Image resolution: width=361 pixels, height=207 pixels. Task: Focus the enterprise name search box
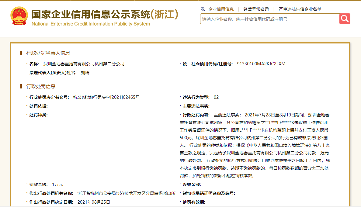[269, 19]
